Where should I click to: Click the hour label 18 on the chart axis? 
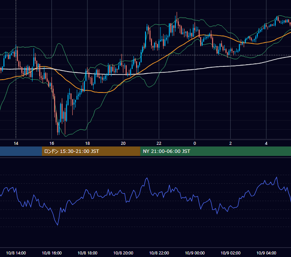pyautogui.click(x=87, y=143)
